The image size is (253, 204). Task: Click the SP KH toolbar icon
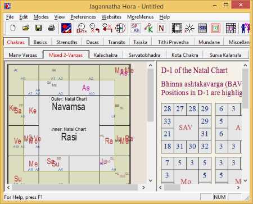coord(135,28)
